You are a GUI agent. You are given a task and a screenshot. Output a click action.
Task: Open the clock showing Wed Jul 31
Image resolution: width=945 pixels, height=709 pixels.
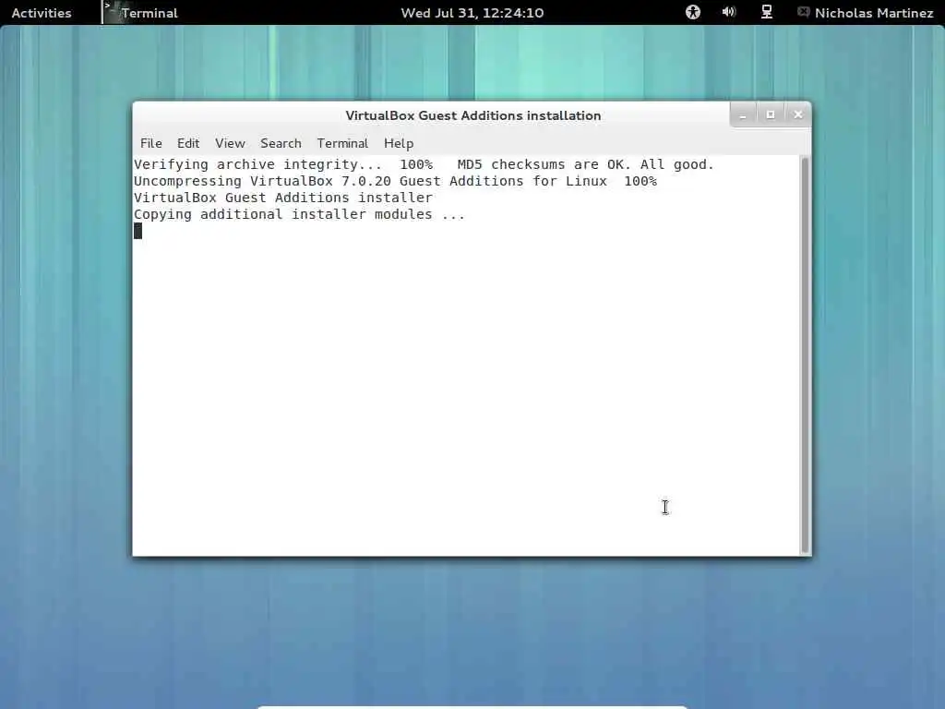tap(472, 13)
